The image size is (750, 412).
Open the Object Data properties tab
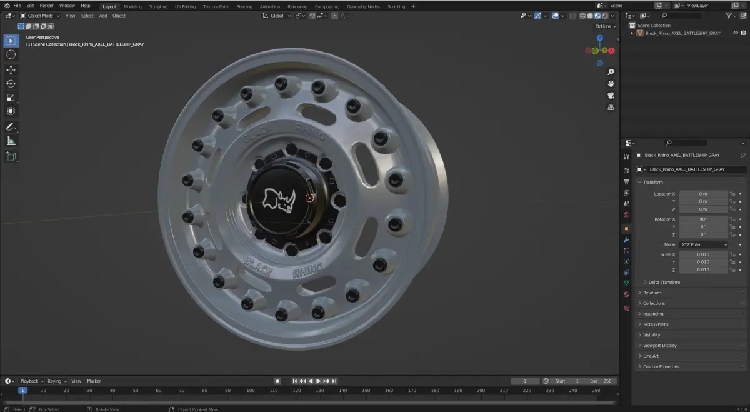[x=626, y=283]
